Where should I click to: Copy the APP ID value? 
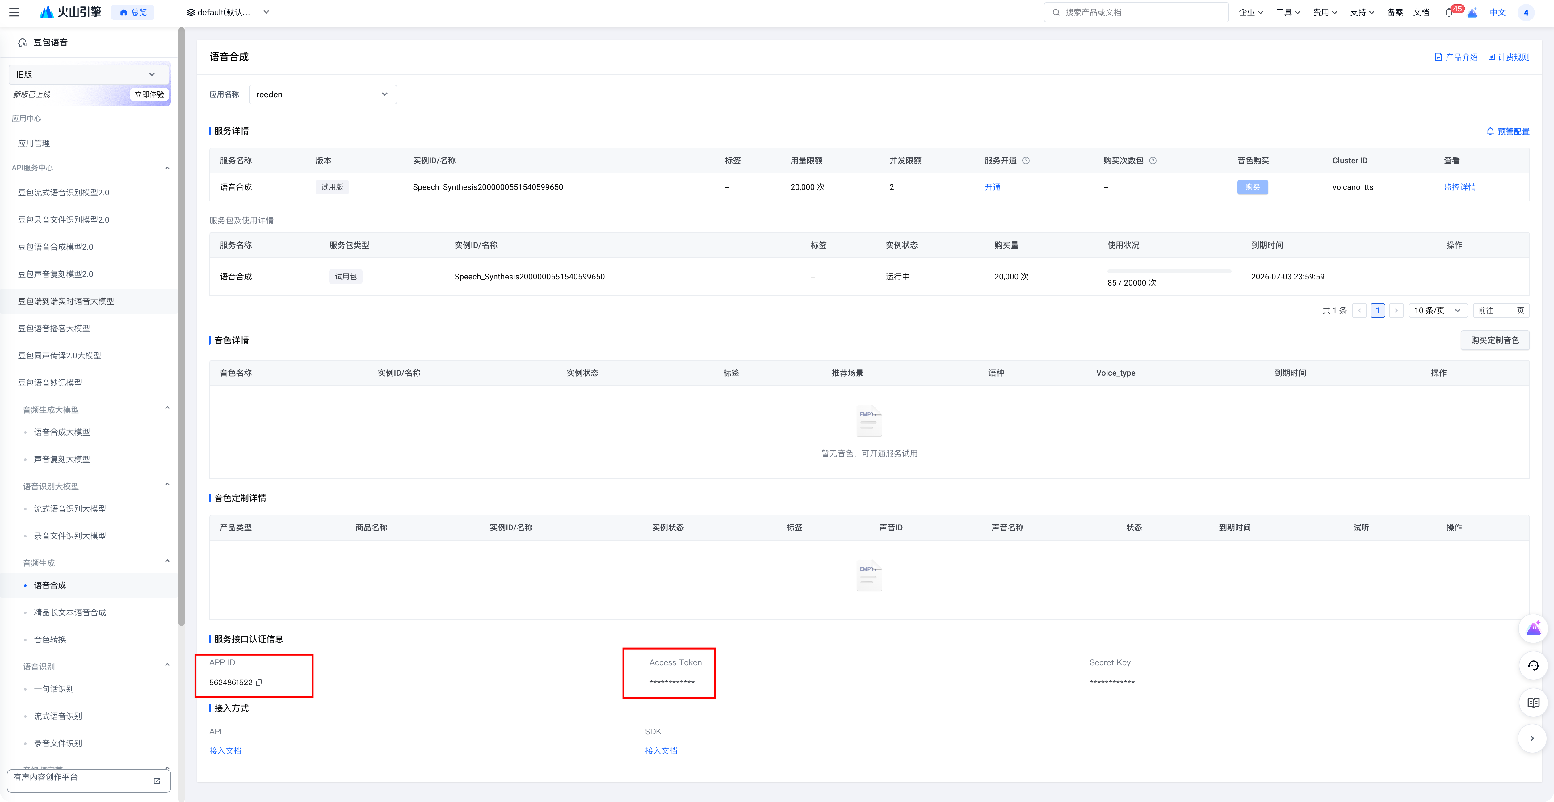[x=259, y=683]
